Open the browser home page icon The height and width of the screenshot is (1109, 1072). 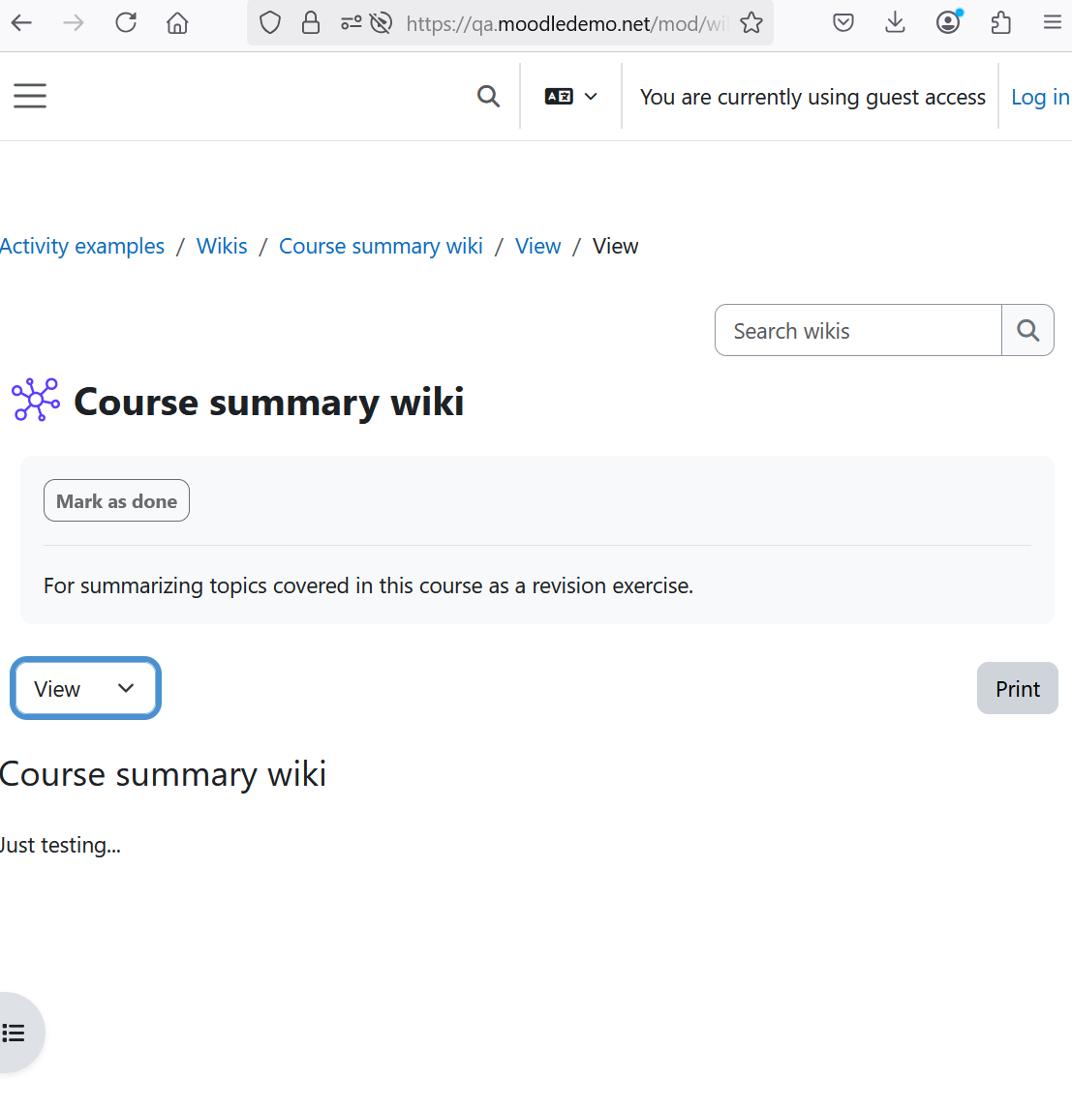[177, 23]
